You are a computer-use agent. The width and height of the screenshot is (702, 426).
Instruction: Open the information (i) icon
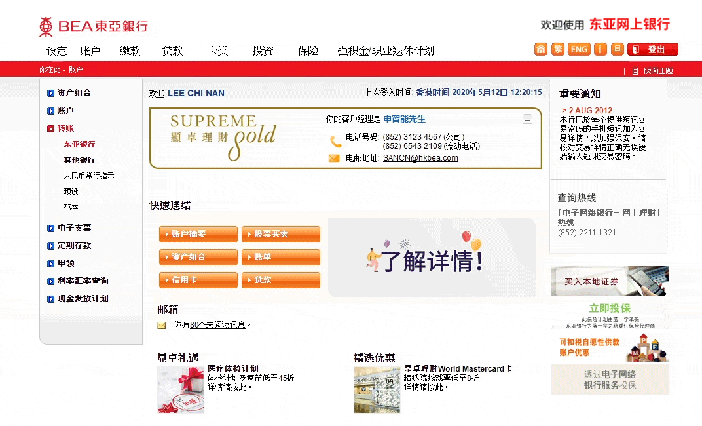[x=600, y=49]
